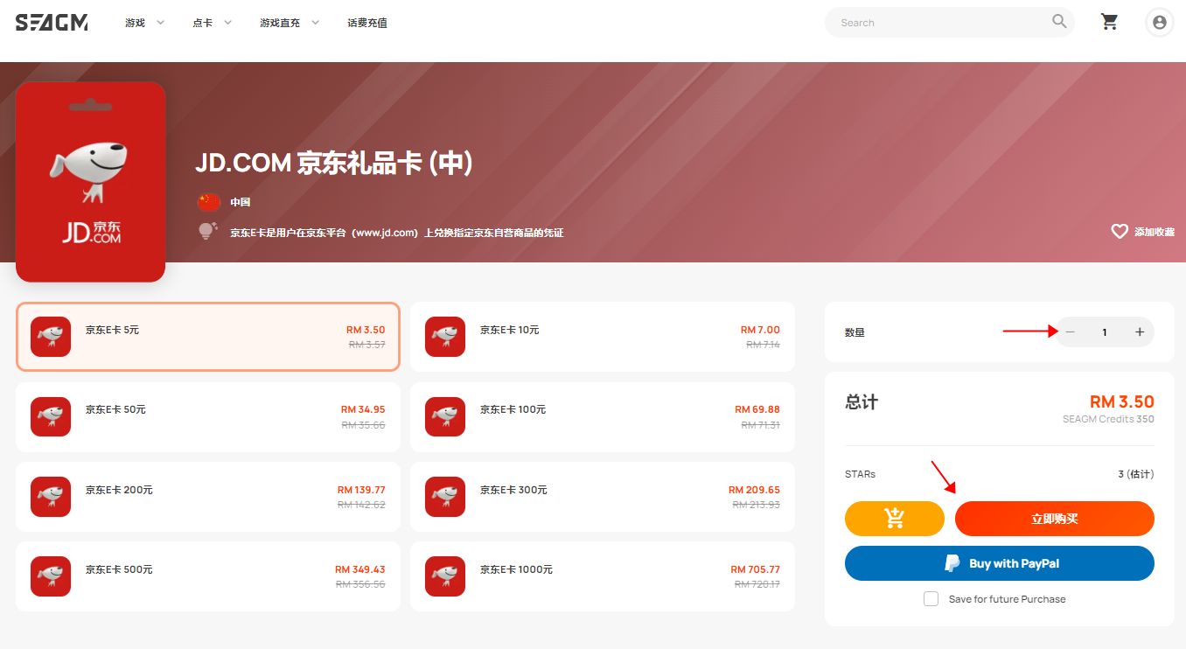Click the 3 (估计) STARs estimate value
Viewport: 1186px width, 649px height.
pyautogui.click(x=1136, y=474)
